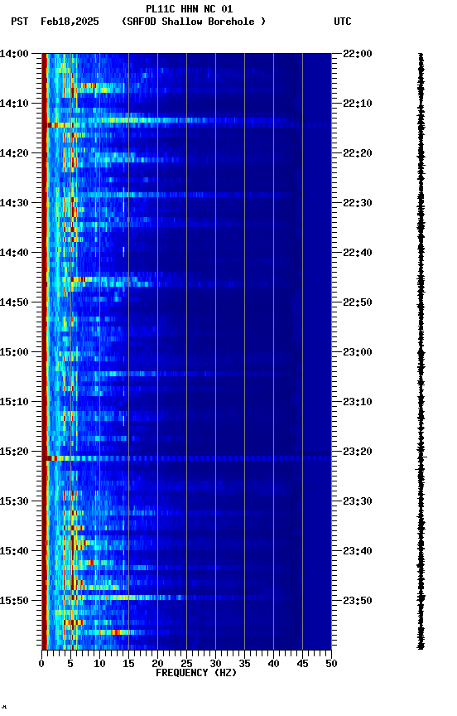Click the '15:10' PST time label
The width and height of the screenshot is (457, 716).
point(14,402)
